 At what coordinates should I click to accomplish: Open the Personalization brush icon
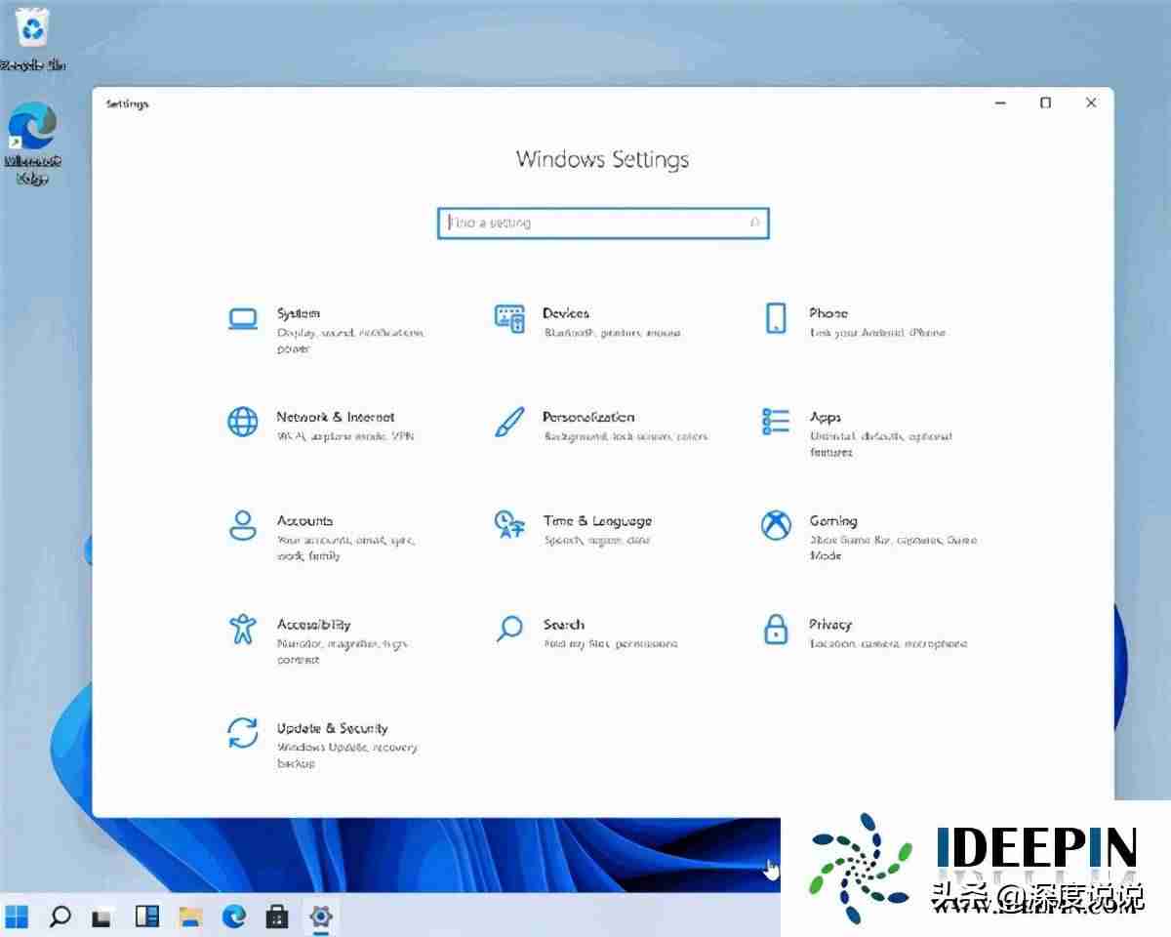tap(509, 422)
